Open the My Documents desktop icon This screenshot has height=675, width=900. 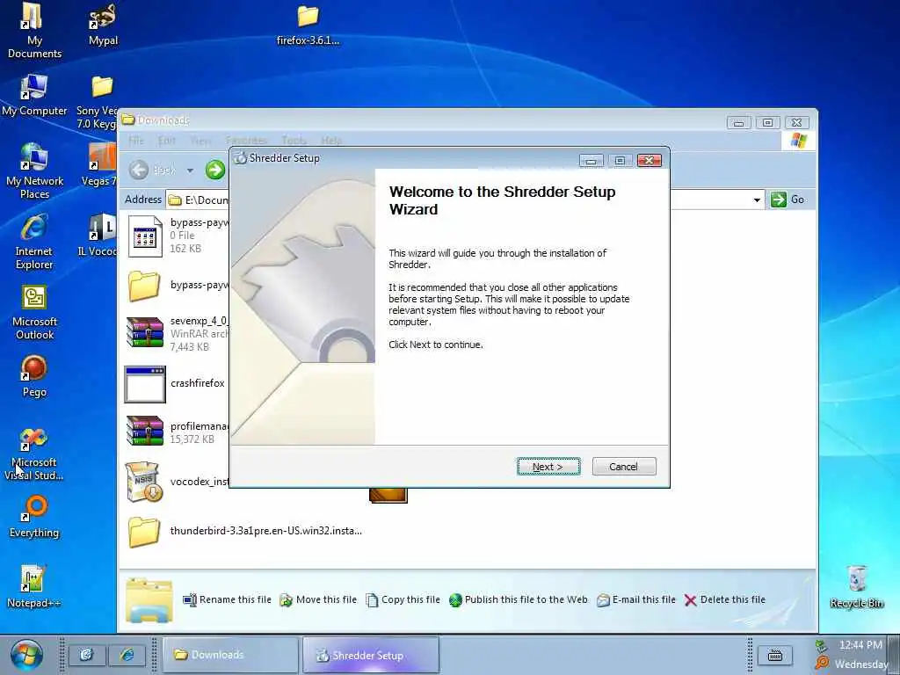tap(34, 30)
